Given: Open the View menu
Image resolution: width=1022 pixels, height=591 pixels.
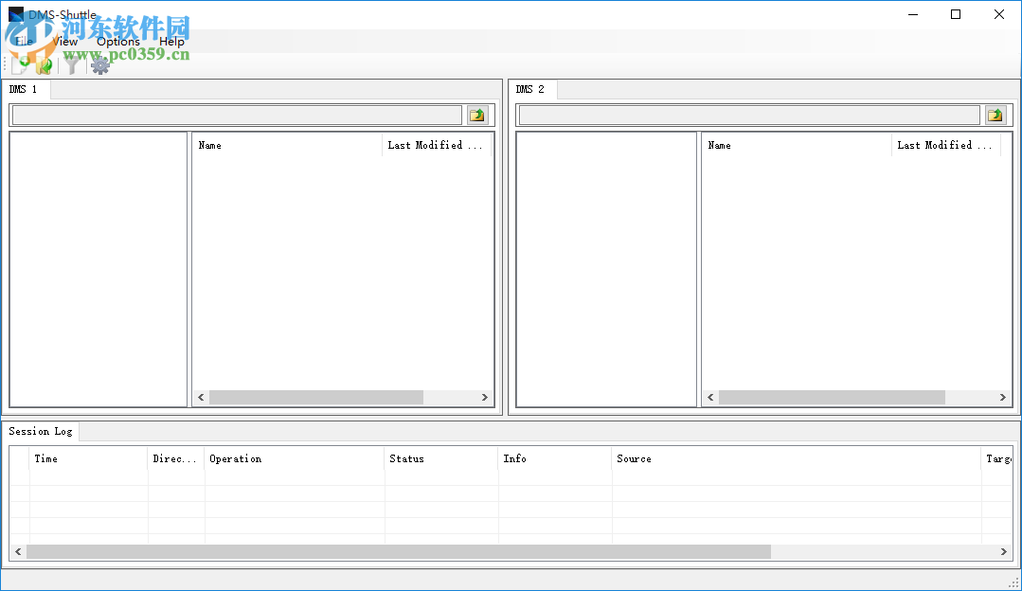Looking at the screenshot, I should (64, 41).
